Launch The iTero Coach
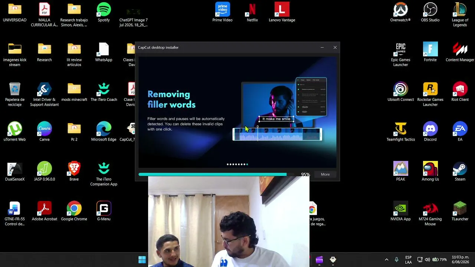Screen dimensions: 475x267 coord(104,92)
